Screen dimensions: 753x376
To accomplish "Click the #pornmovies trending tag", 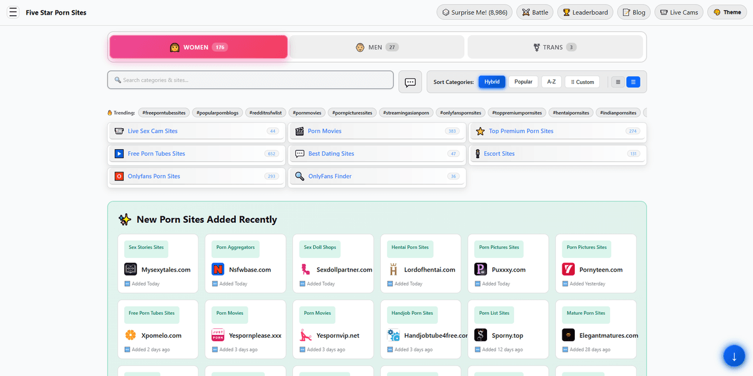I will click(x=306, y=112).
